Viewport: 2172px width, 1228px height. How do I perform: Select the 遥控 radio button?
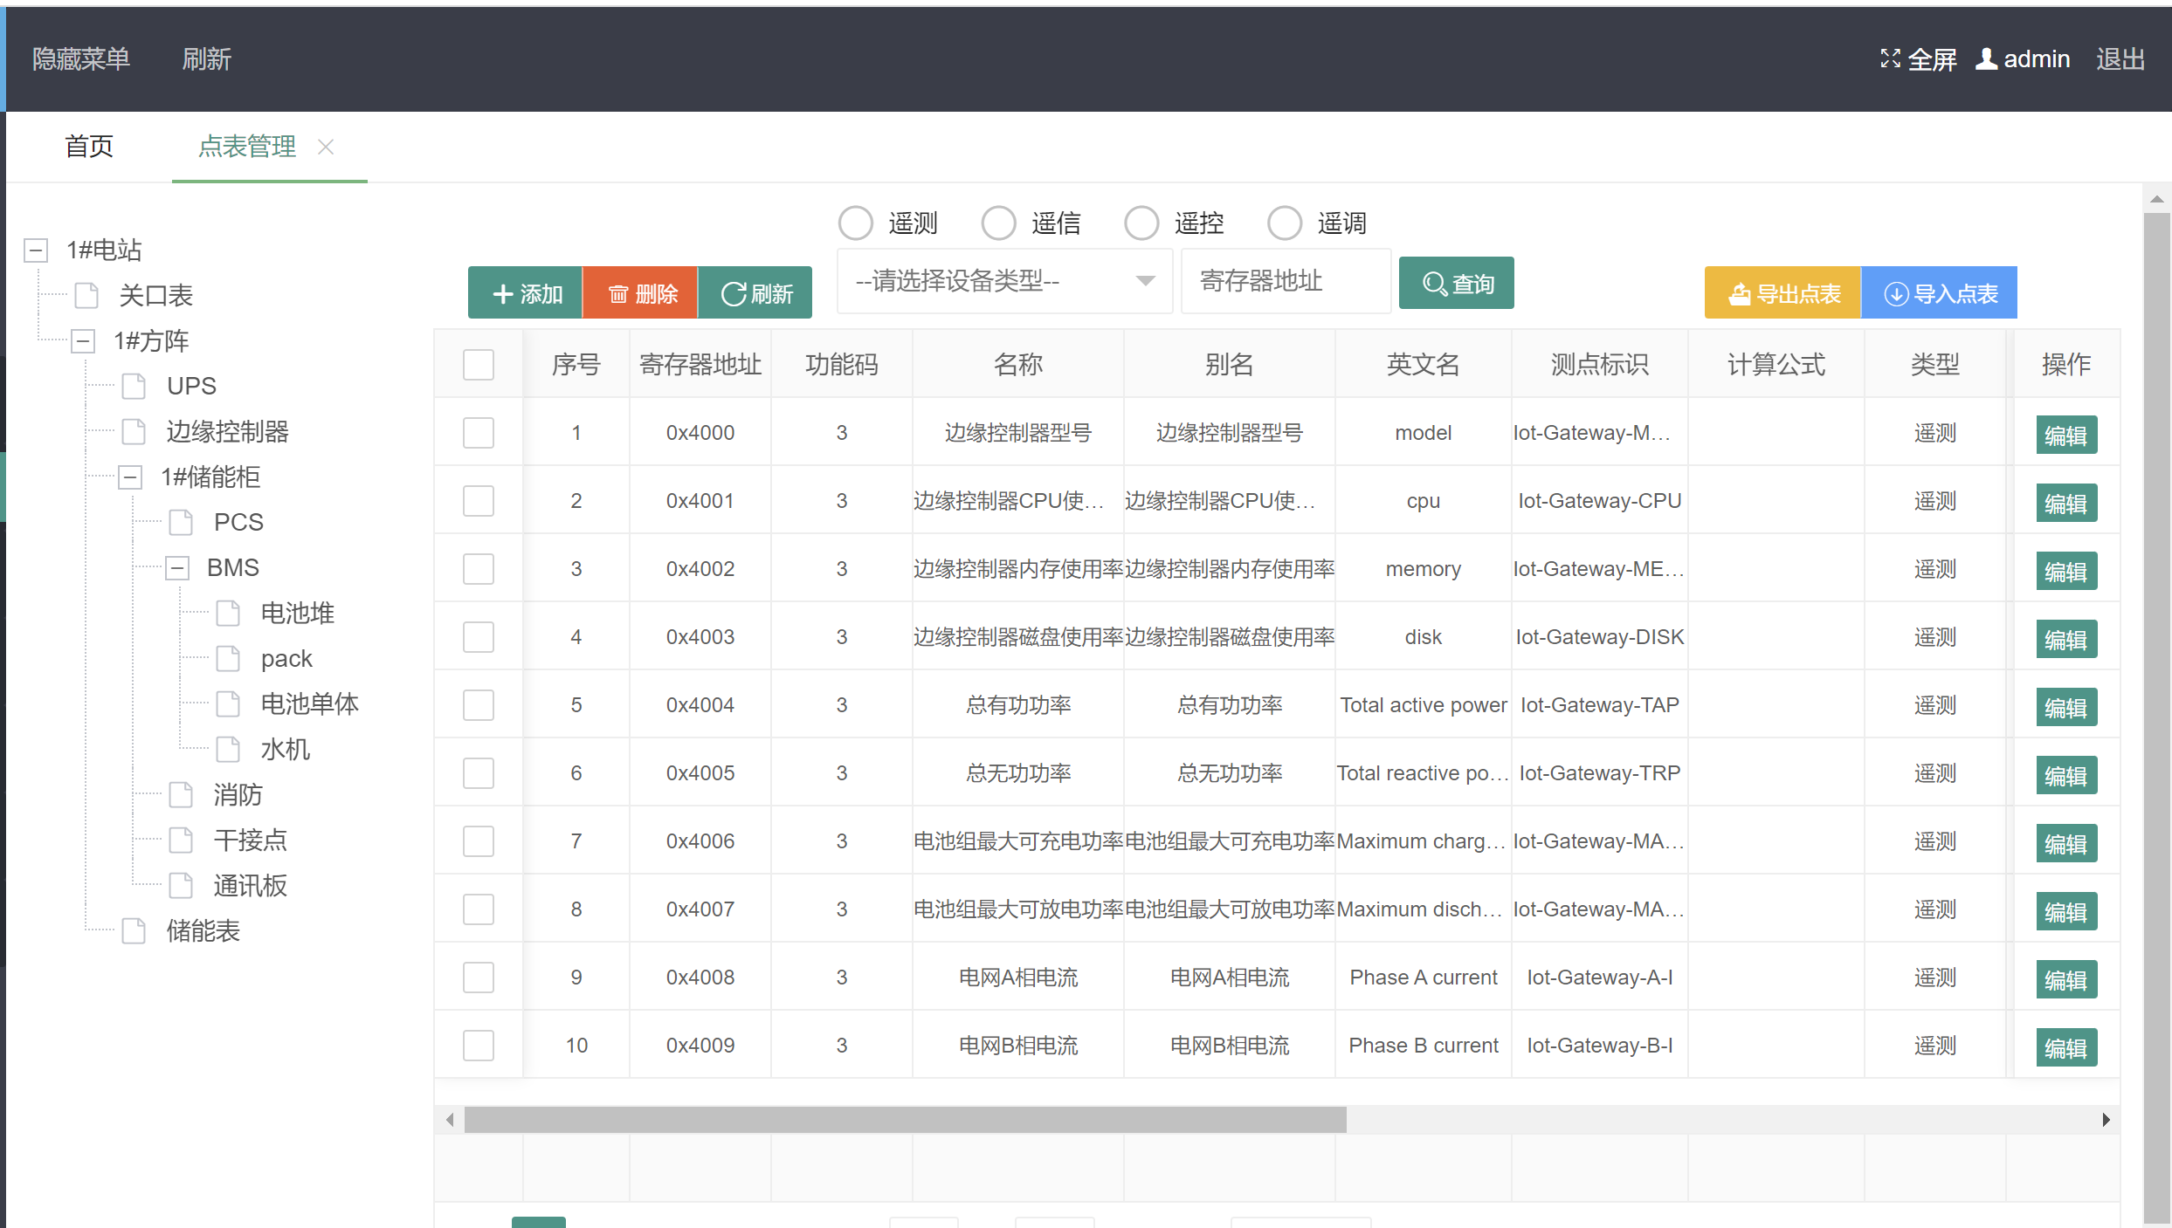[1141, 223]
